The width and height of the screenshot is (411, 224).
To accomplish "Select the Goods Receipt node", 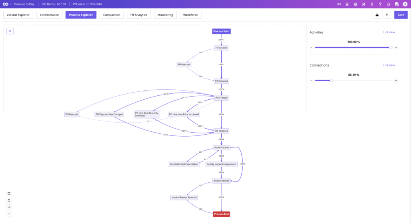I will point(221,147).
